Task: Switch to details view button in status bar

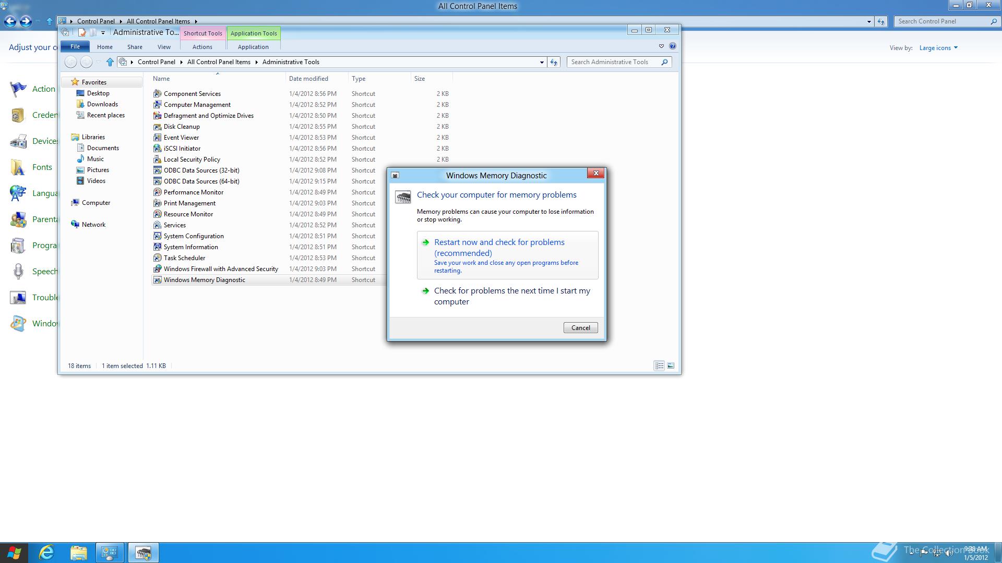Action: tap(659, 366)
